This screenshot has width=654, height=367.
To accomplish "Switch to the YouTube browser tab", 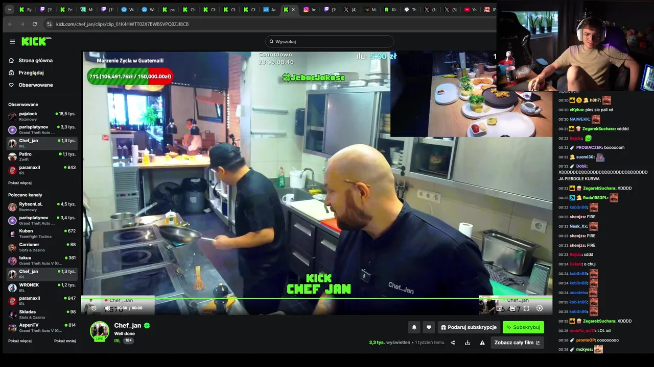I will click(471, 10).
